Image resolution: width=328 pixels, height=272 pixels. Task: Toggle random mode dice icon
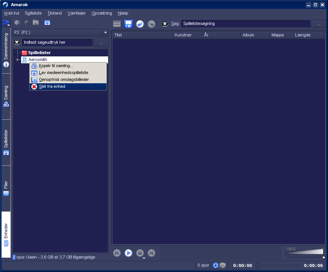point(223,265)
